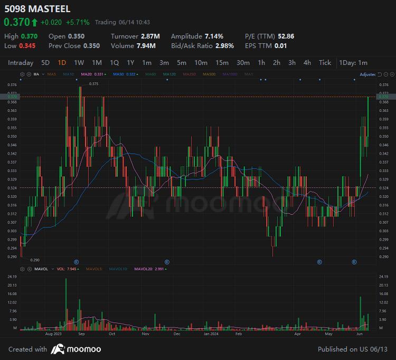Click the moomoo logo in footer
Image resolution: width=396 pixels, height=360 pixels.
76,349
